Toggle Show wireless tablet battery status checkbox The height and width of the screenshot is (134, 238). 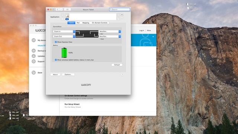(56, 60)
